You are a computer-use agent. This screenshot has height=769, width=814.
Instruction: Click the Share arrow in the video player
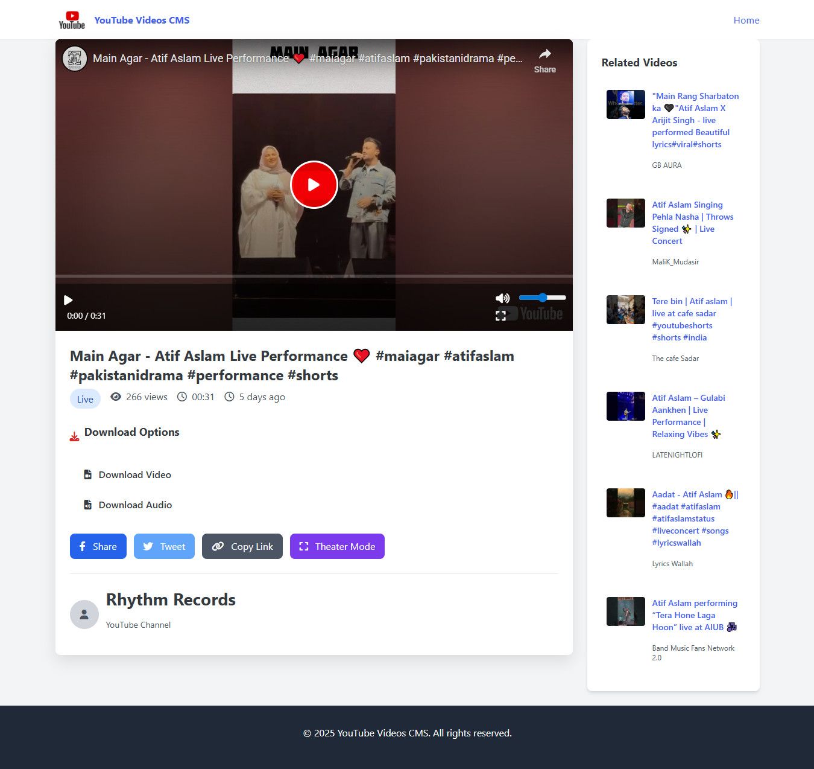coord(544,60)
